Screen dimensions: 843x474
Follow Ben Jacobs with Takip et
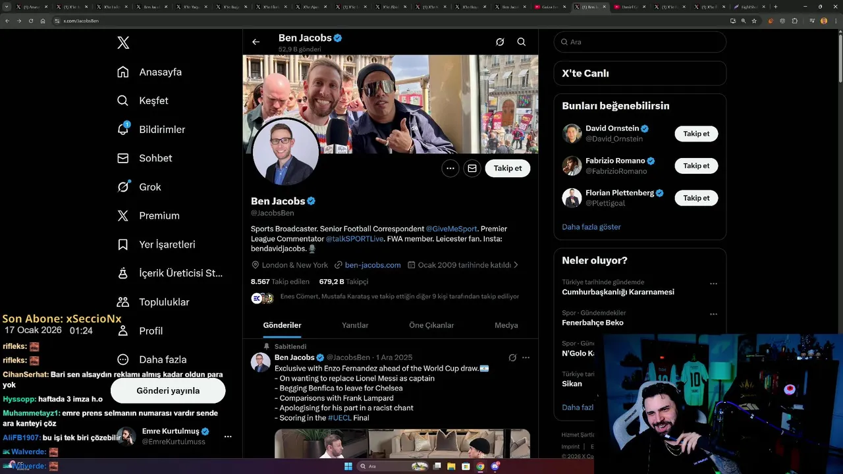[508, 169]
